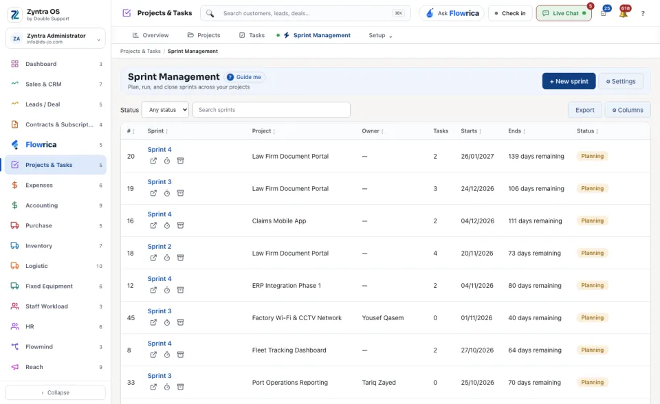The width and height of the screenshot is (660, 404).
Task: Click the search magnifier icon
Action: click(210, 14)
